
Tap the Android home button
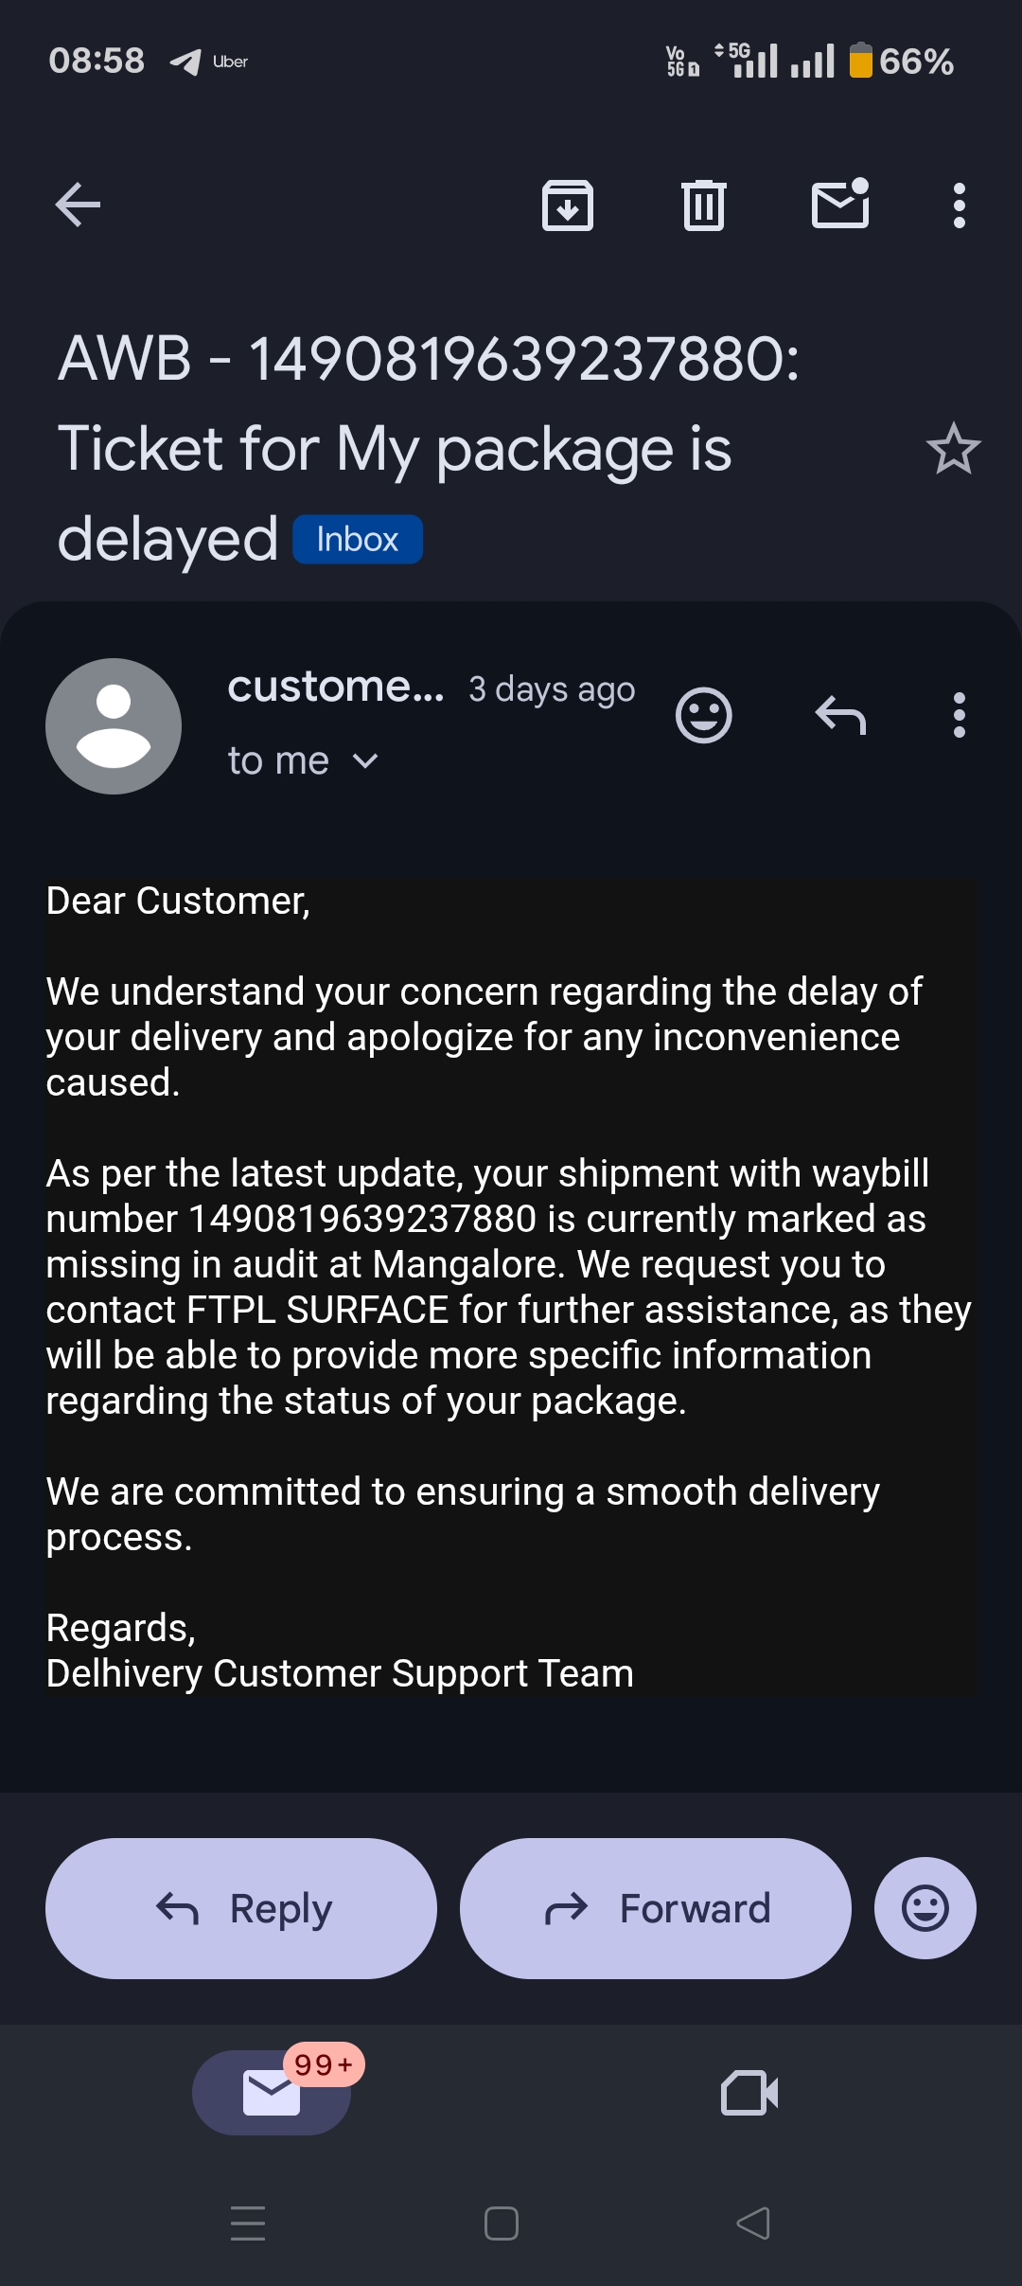[502, 2223]
